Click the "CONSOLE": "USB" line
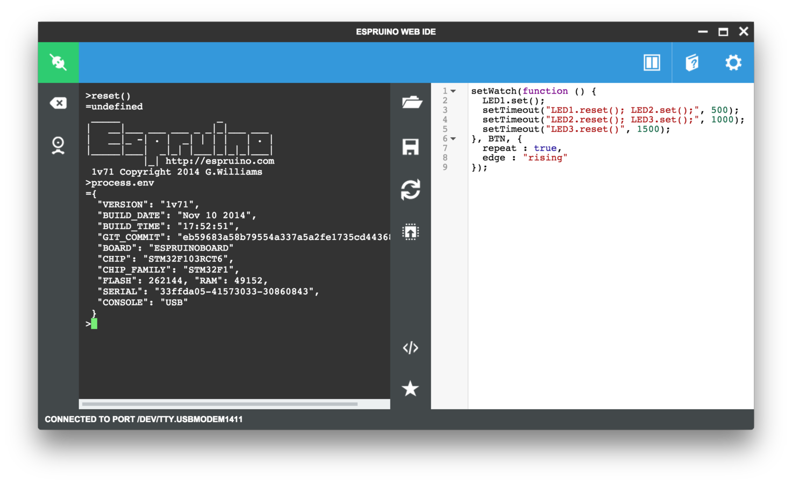 tap(142, 302)
